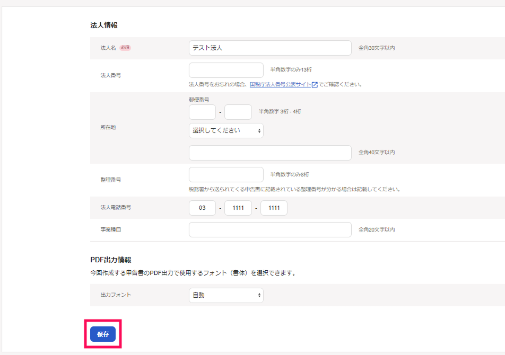Click the PDF font explanation sentence

[193, 273]
